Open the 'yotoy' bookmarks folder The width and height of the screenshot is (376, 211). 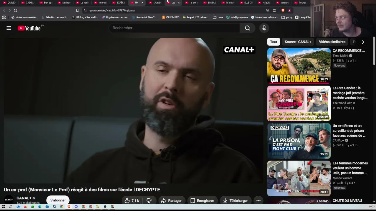pyautogui.click(x=287, y=17)
